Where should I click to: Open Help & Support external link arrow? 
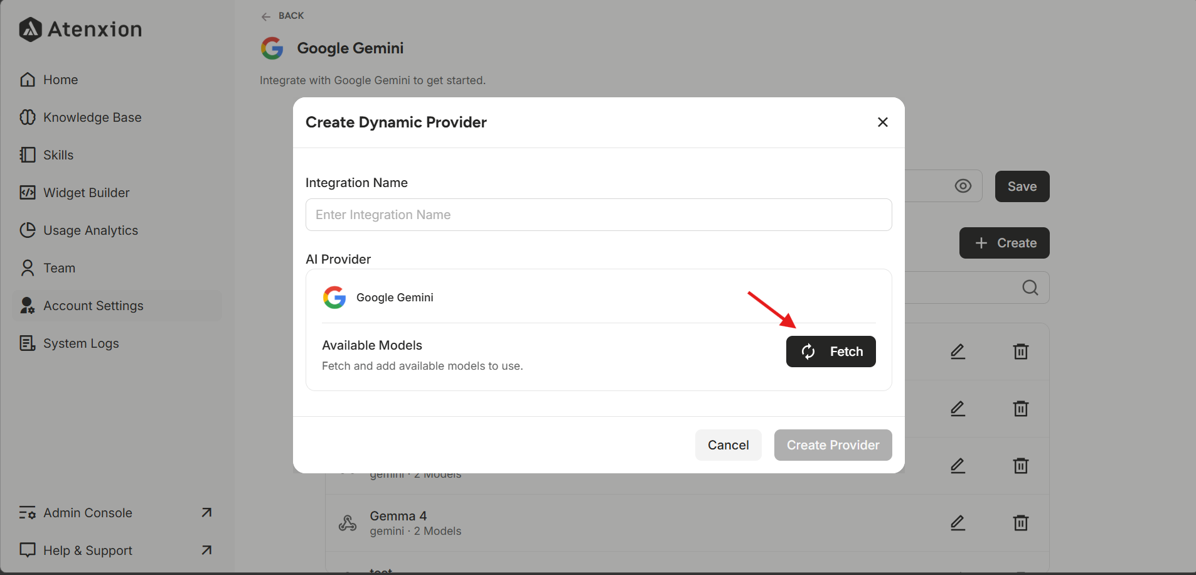pyautogui.click(x=206, y=551)
